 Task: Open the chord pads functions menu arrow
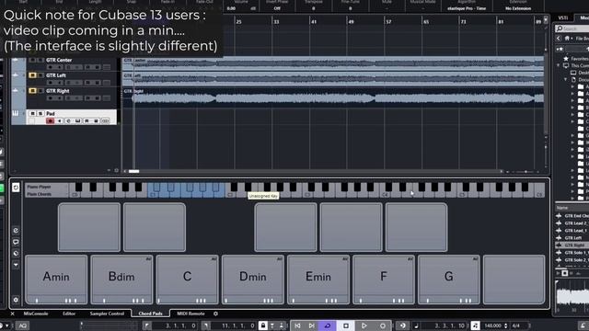(x=16, y=265)
